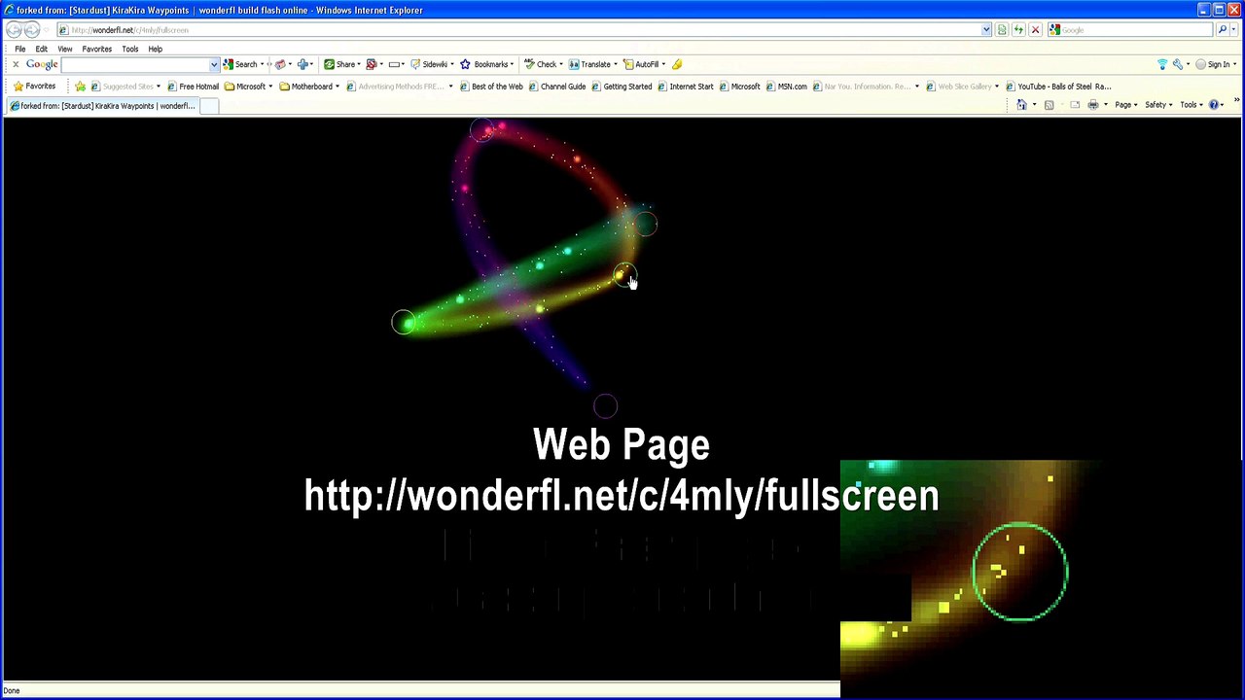This screenshot has width=1245, height=700.
Task: Click the Refresh page icon
Action: pyautogui.click(x=1018, y=30)
